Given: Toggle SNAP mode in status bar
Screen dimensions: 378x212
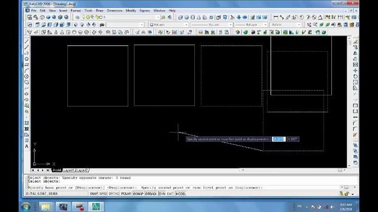Looking at the screenshot, I should [93, 194].
